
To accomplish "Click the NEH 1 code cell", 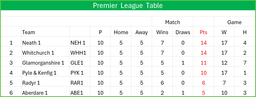I will [x=80, y=43].
